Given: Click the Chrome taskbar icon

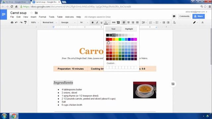Looking at the screenshot, I should [14, 116].
